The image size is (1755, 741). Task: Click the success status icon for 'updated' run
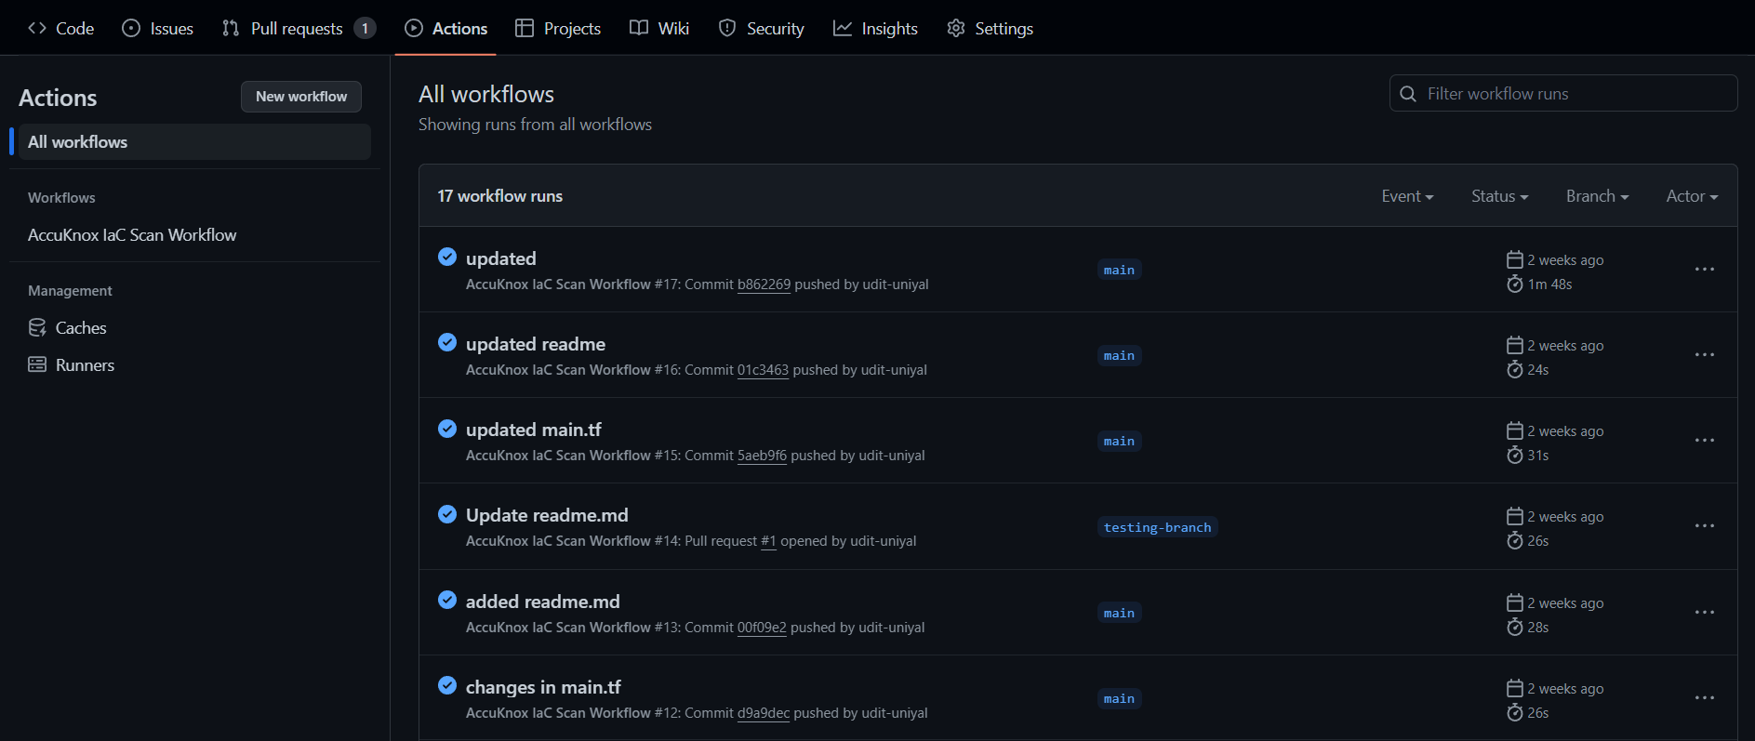pyautogui.click(x=447, y=257)
